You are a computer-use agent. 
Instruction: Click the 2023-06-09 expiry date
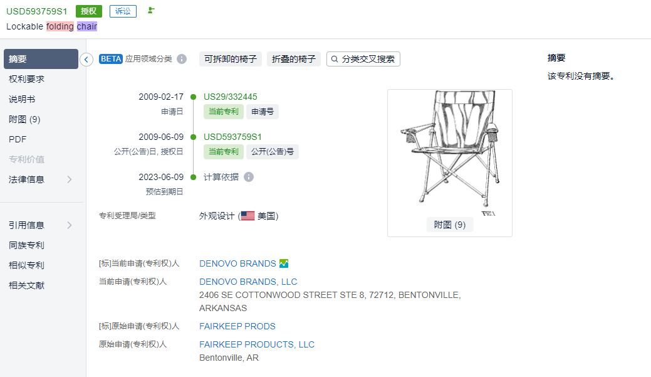point(161,177)
